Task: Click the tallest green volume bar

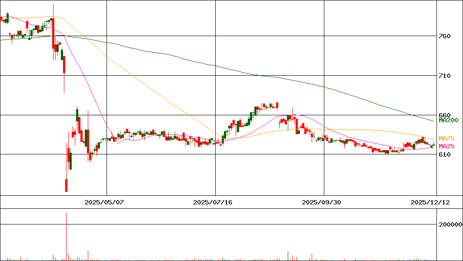Action: click(288, 255)
